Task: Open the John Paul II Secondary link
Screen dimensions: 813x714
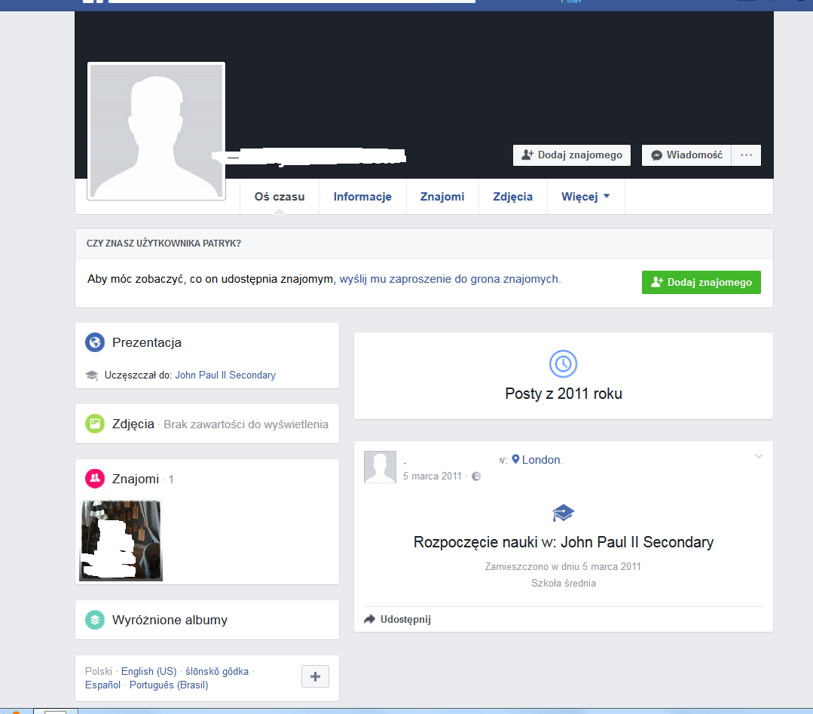Action: coord(225,375)
